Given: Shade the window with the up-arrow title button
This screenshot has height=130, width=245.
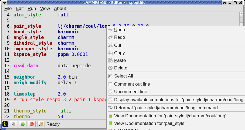Looking at the screenshot, I should [x=224, y=3].
